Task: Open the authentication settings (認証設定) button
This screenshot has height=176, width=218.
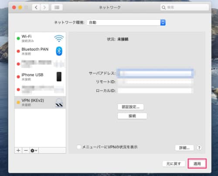Action: (x=130, y=107)
